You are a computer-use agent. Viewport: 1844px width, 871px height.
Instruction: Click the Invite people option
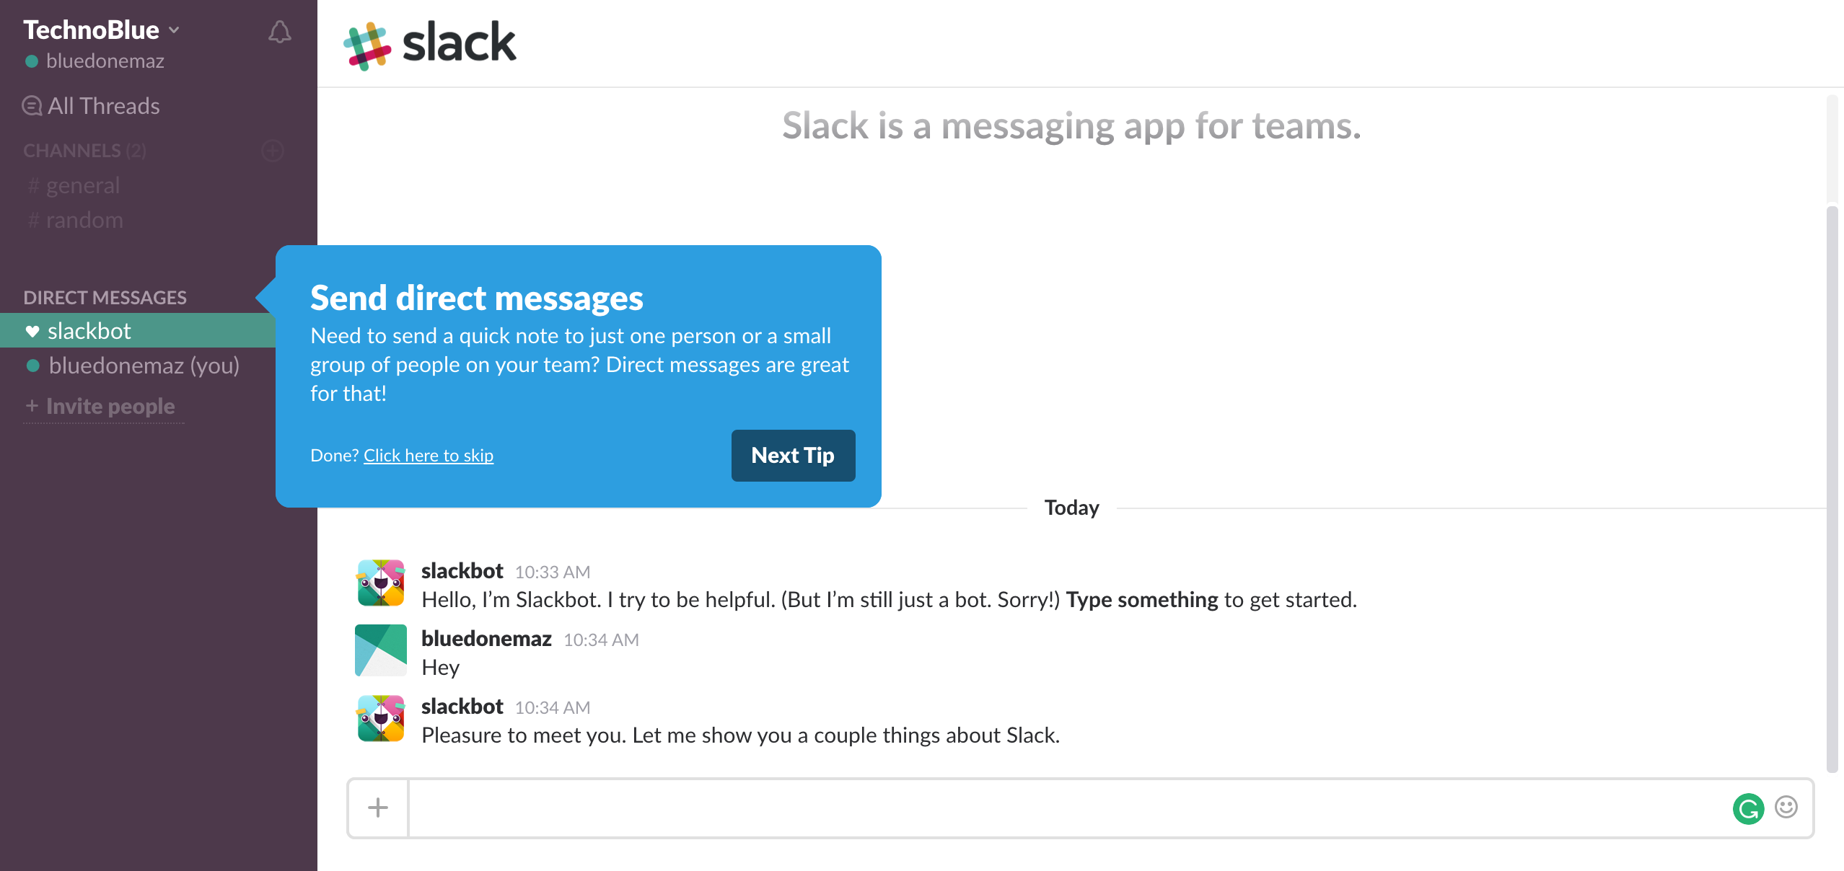[102, 406]
